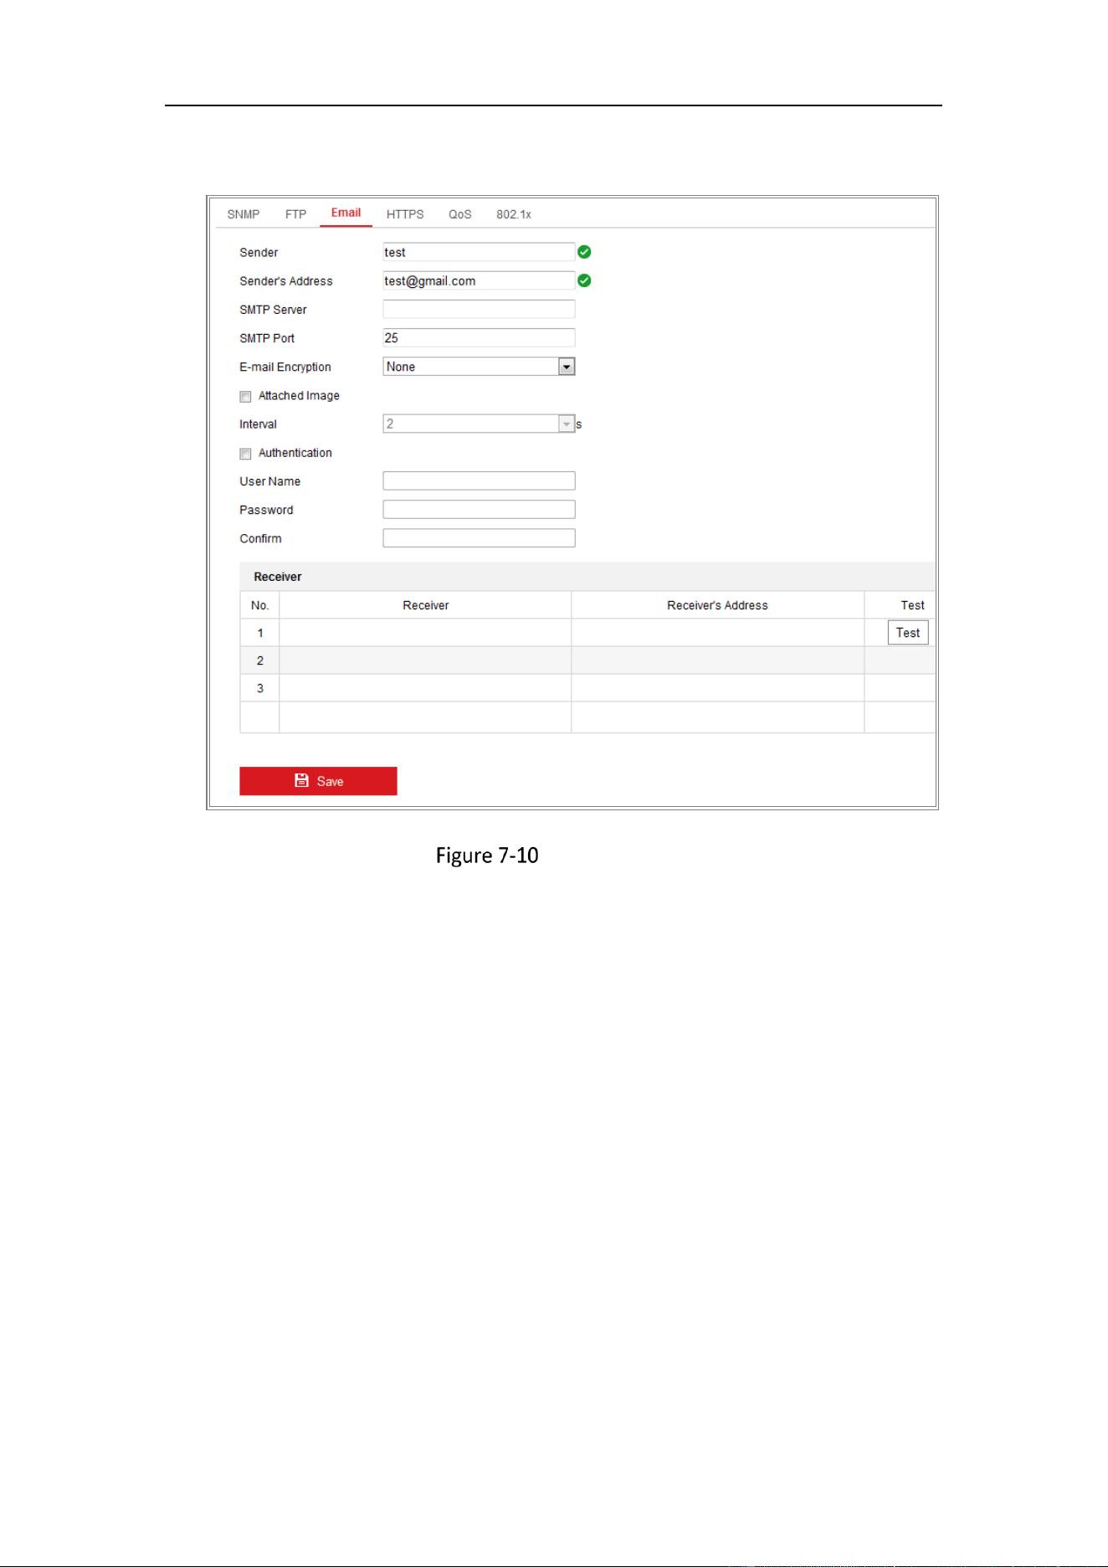This screenshot has height=1567, width=1108.
Task: Click the Receiver's Address cell in row 2
Action: (717, 660)
